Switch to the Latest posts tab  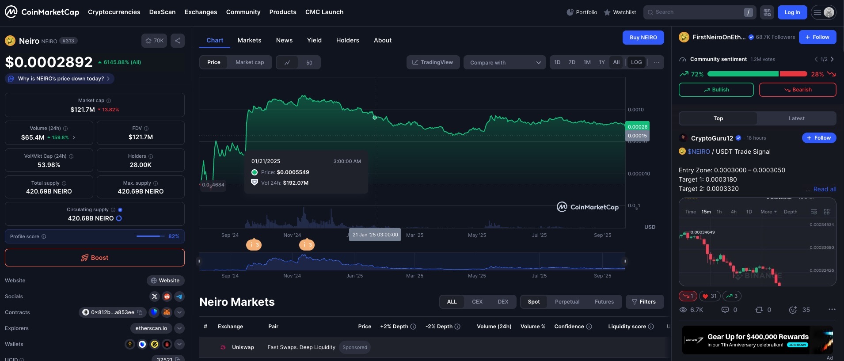point(796,118)
